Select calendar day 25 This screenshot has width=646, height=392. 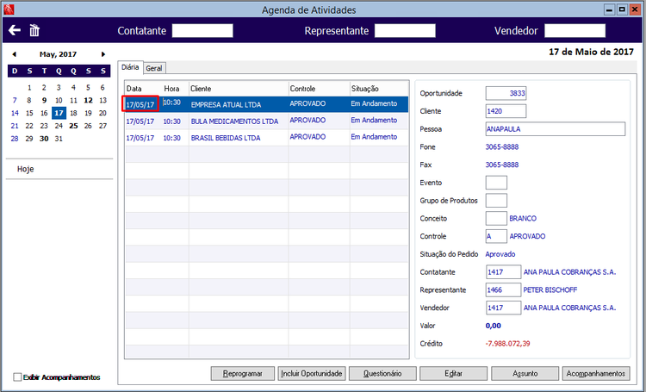(x=73, y=126)
